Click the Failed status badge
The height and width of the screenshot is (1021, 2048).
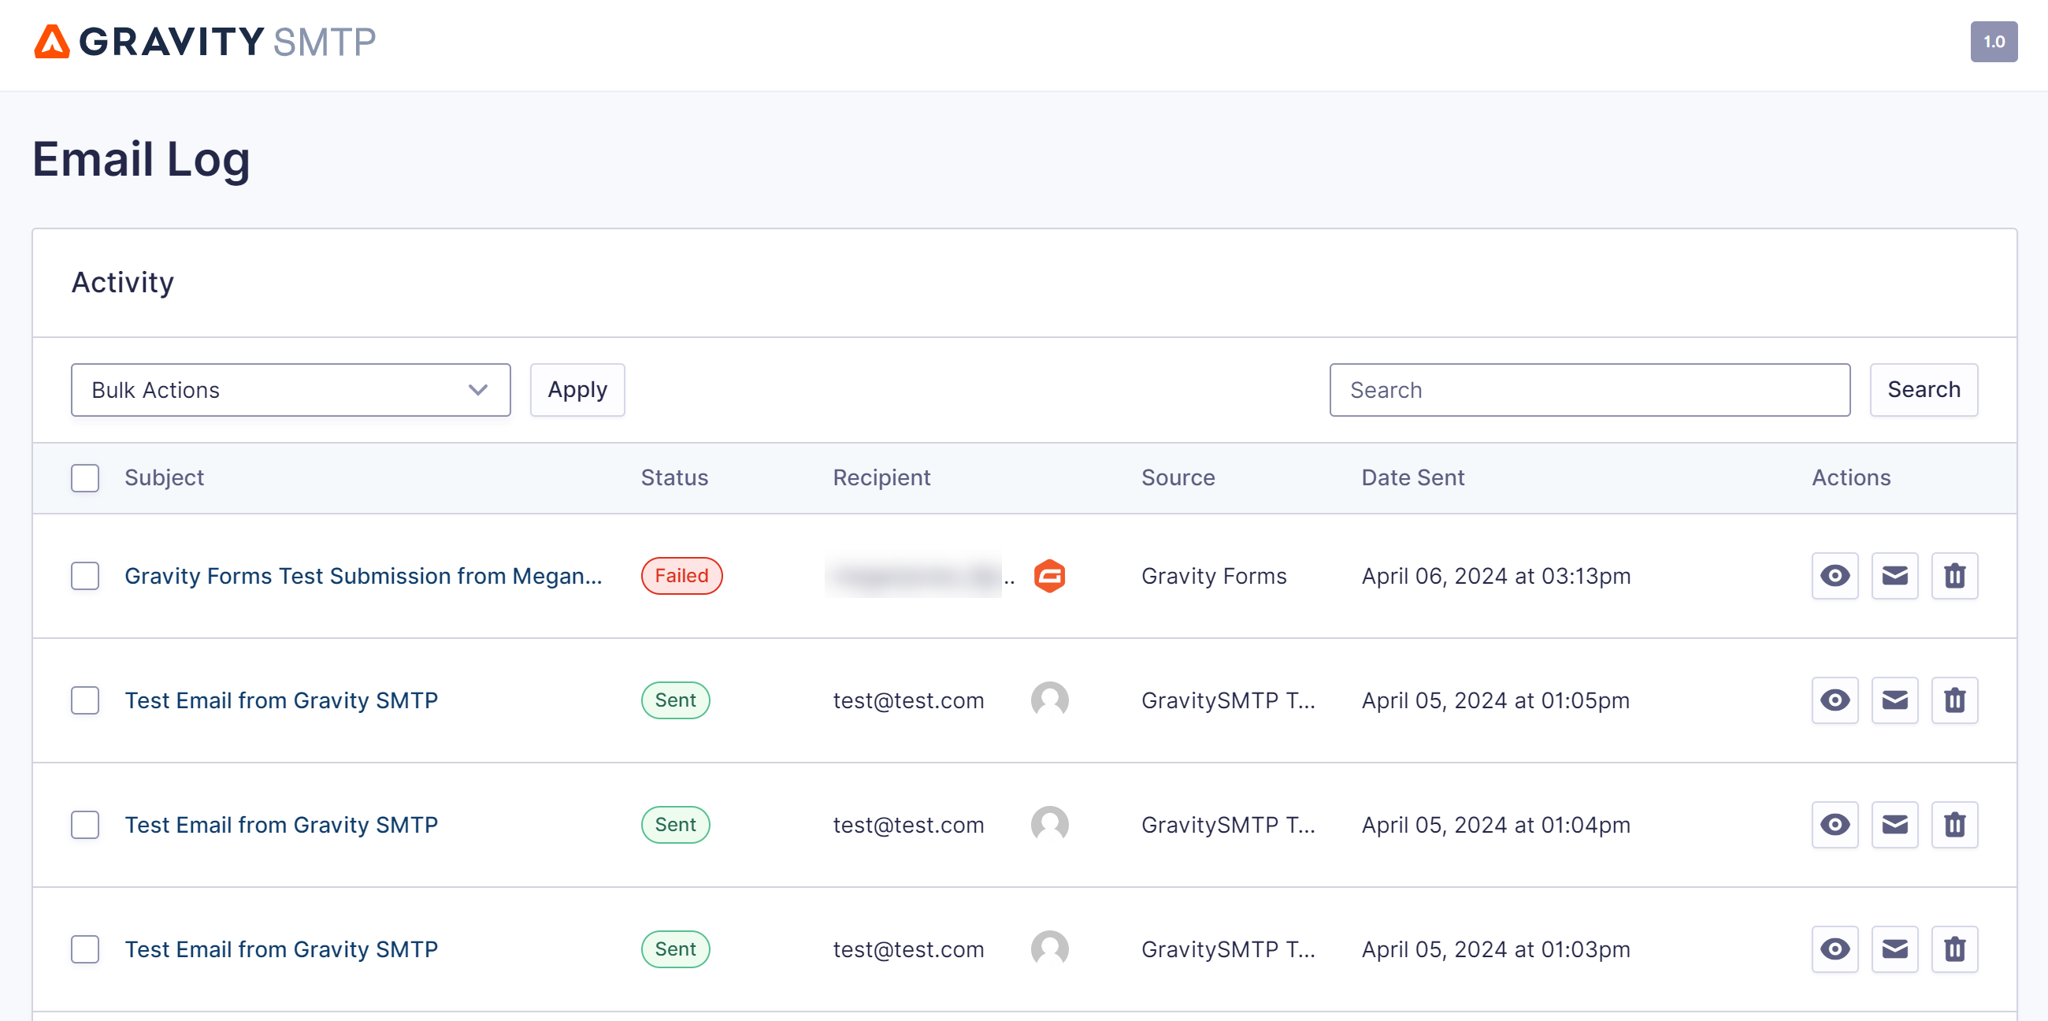(x=681, y=576)
